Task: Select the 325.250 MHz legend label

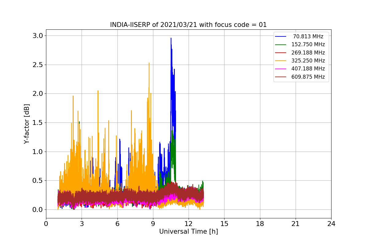Action: coord(308,61)
